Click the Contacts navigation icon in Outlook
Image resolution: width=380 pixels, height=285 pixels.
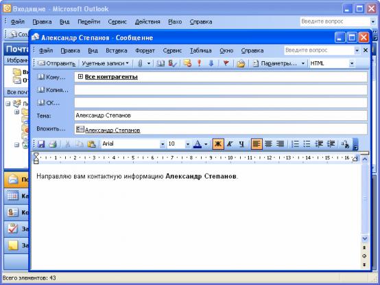(x=12, y=212)
